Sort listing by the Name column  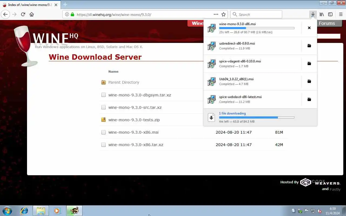pyautogui.click(x=113, y=72)
